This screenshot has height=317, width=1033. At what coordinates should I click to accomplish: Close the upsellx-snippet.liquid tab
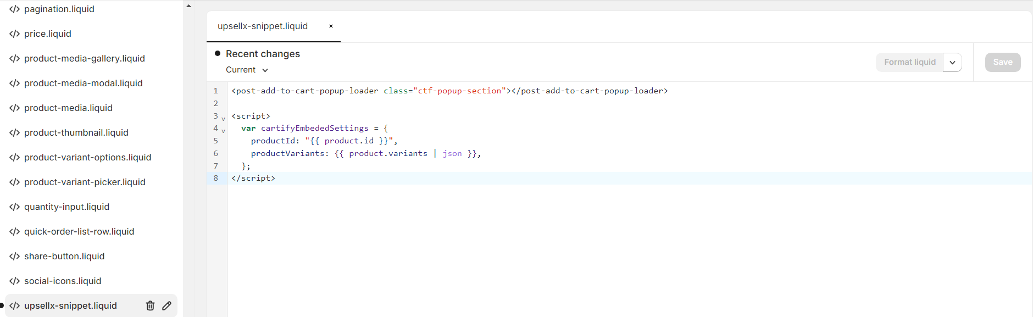pyautogui.click(x=331, y=26)
